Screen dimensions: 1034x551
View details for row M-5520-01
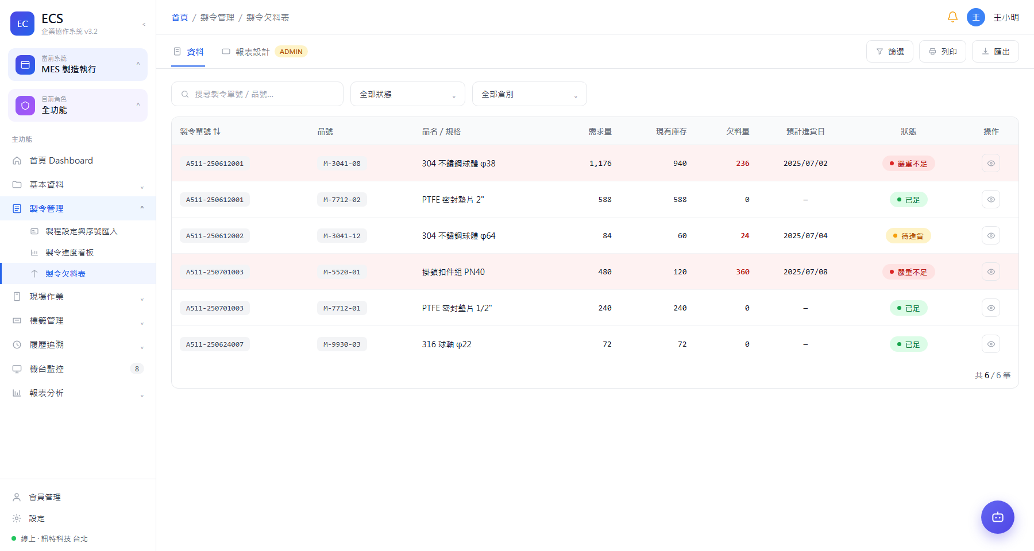(x=991, y=272)
